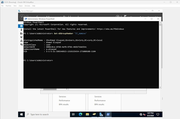
Task: Click the taskbar search box
Action: click(x=47, y=114)
